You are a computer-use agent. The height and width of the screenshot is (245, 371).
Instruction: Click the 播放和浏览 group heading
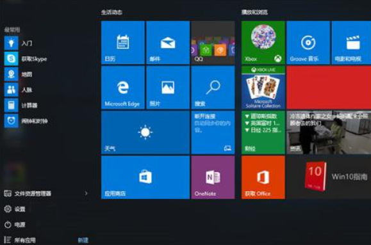[254, 12]
